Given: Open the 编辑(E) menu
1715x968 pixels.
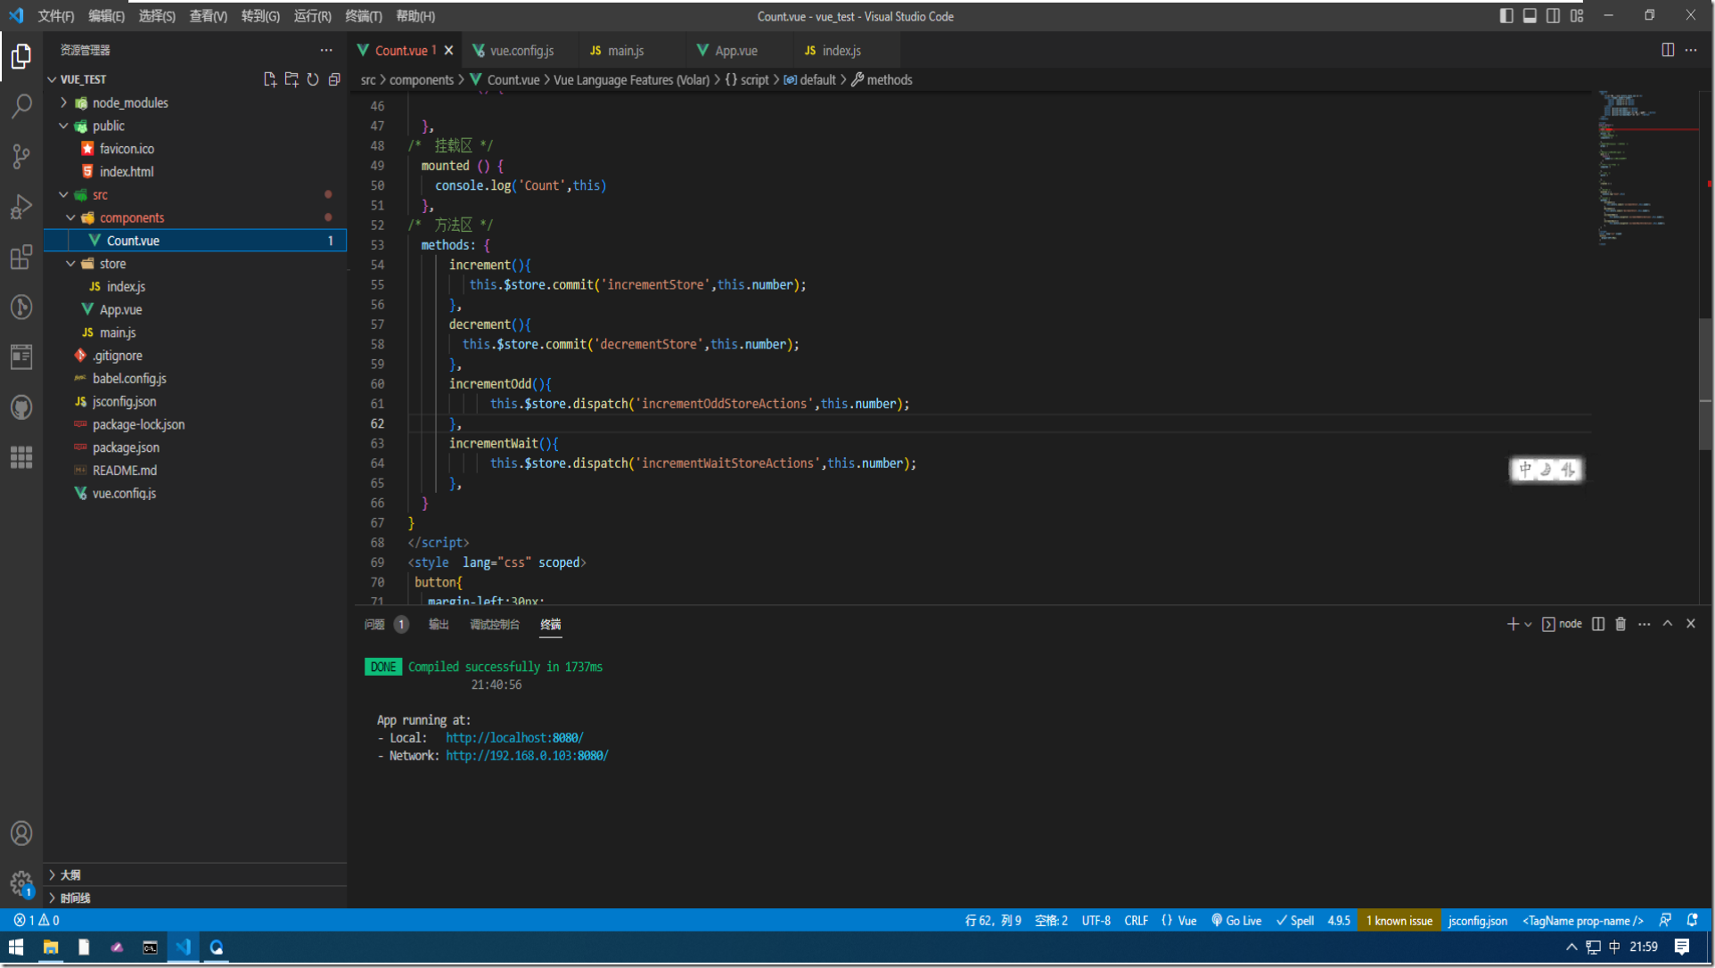Looking at the screenshot, I should pyautogui.click(x=106, y=16).
